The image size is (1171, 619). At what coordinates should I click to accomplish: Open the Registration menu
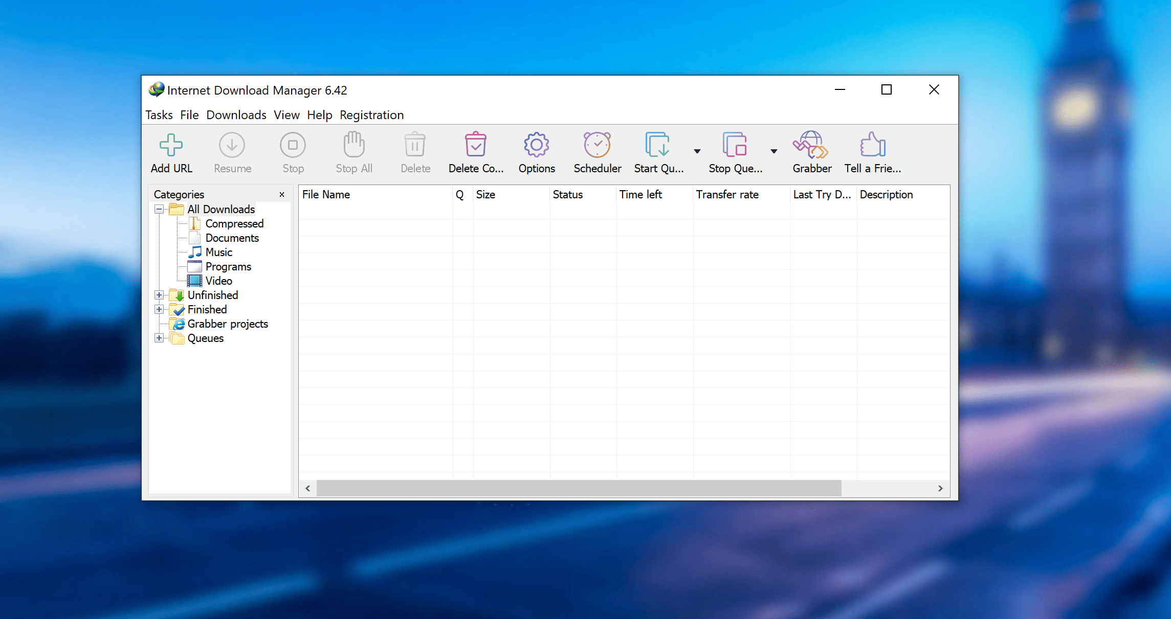pyautogui.click(x=371, y=115)
